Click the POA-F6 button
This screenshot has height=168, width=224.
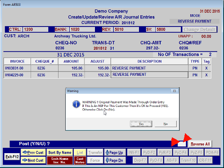[x=212, y=152]
